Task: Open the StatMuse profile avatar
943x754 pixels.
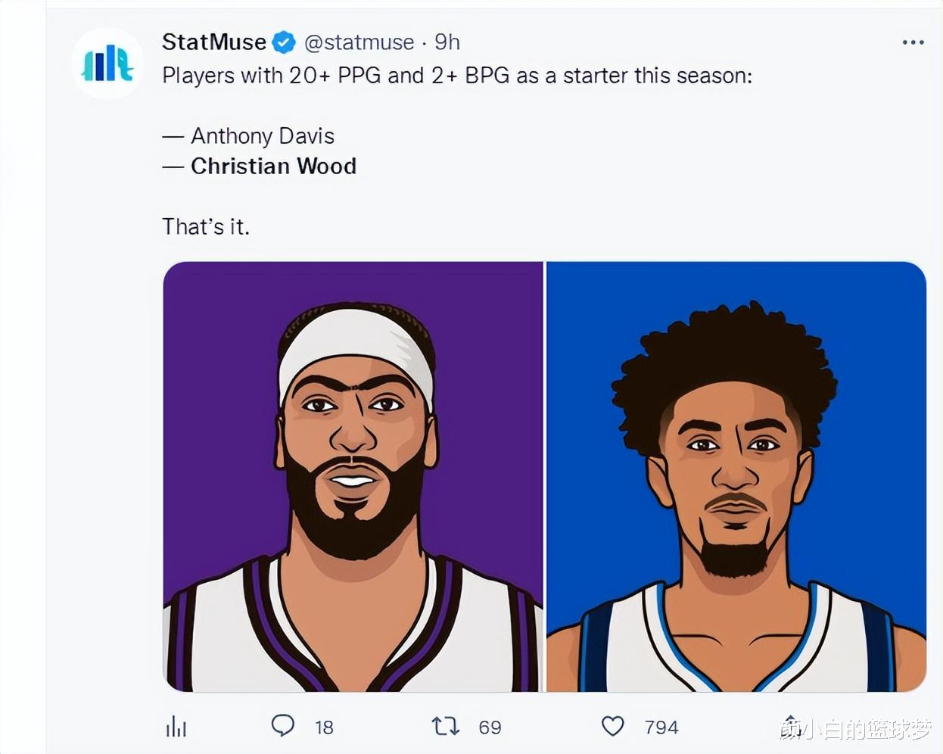Action: pyautogui.click(x=107, y=64)
